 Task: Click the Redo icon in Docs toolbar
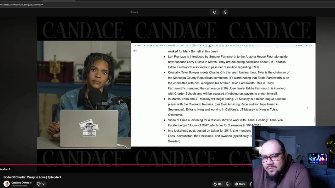pyautogui.click(x=148, y=46)
